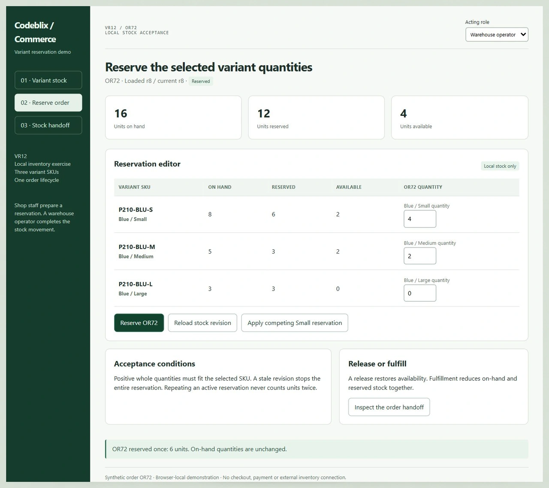Click the LOCAL STOCK ACCEPTANCE breadcrumb text
Image resolution: width=549 pixels, height=488 pixels.
pyautogui.click(x=137, y=33)
